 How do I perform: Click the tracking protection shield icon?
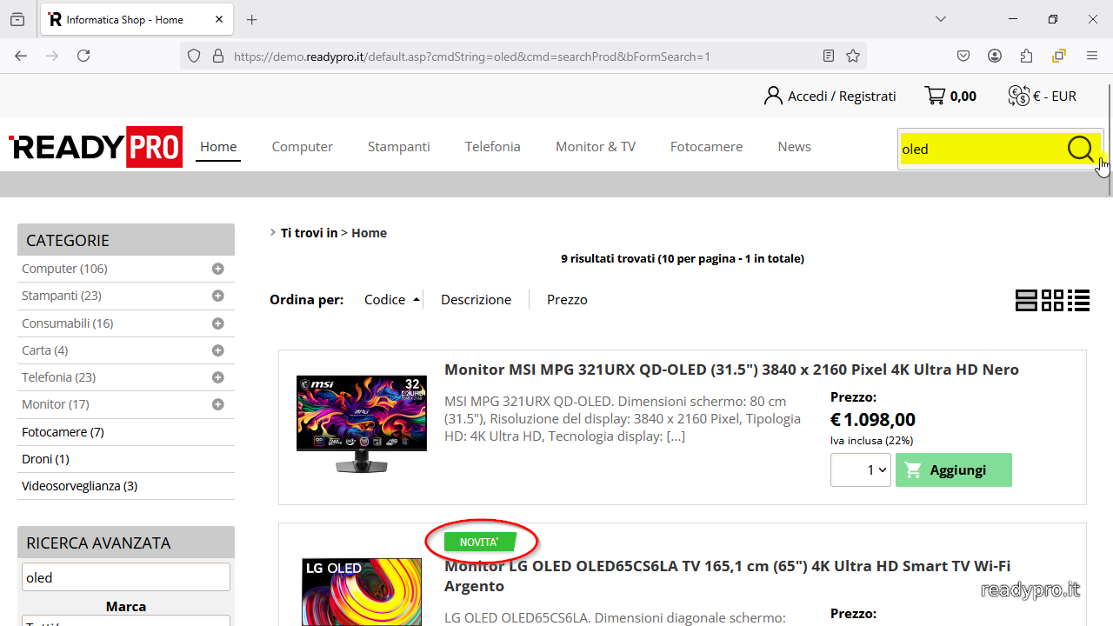pos(195,56)
